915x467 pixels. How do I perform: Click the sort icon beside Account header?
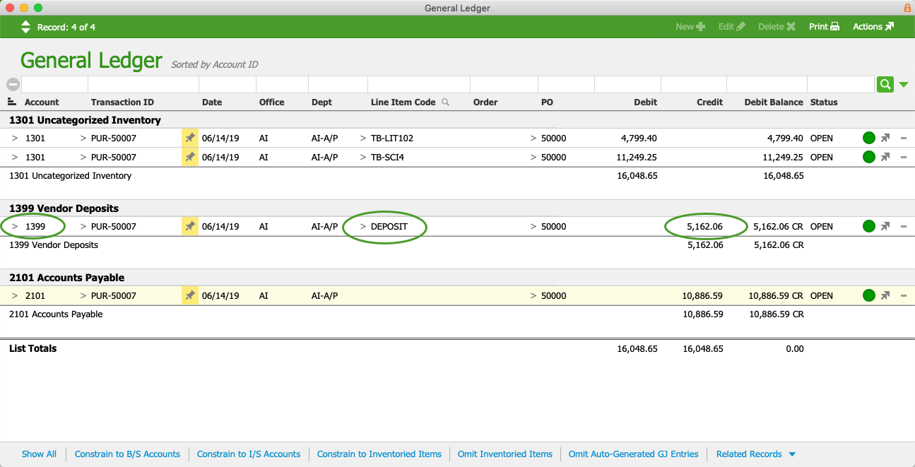point(11,102)
